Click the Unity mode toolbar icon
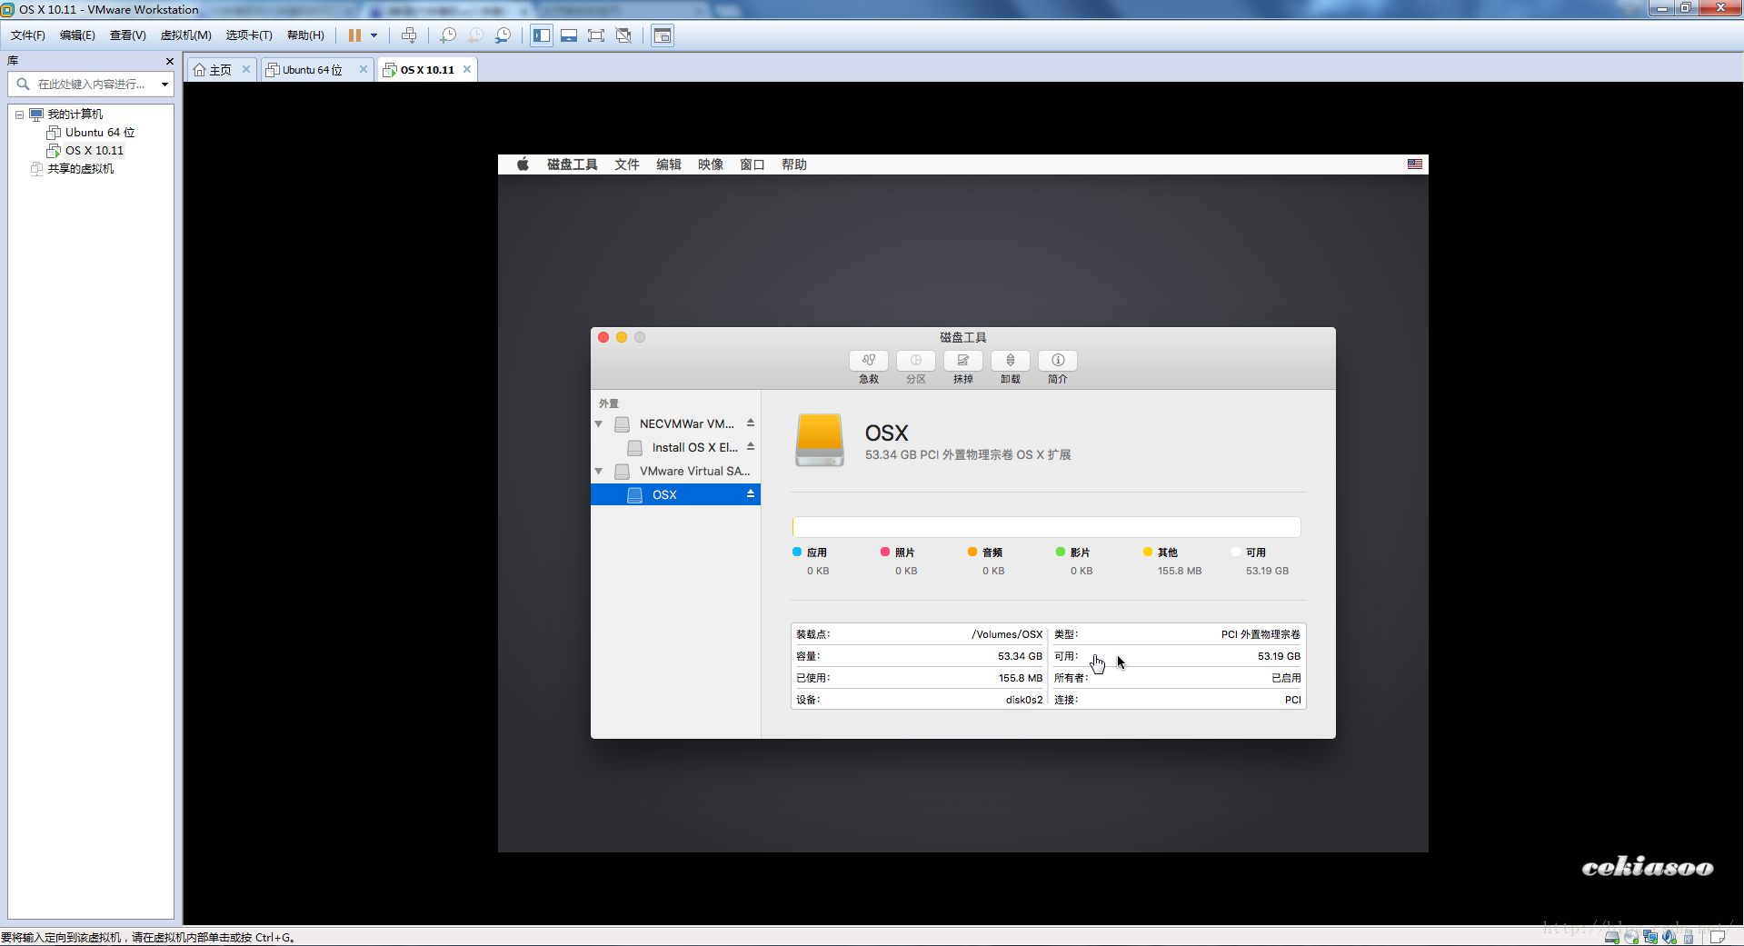Viewport: 1744px width, 946px height. point(623,35)
